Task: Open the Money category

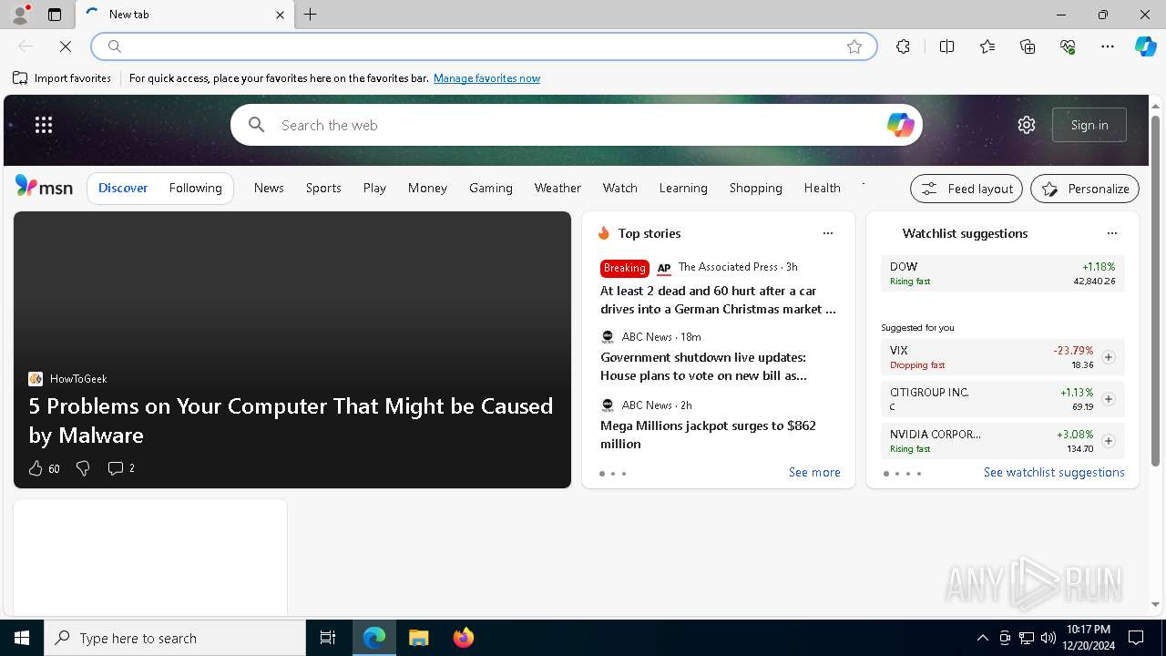Action: (427, 188)
